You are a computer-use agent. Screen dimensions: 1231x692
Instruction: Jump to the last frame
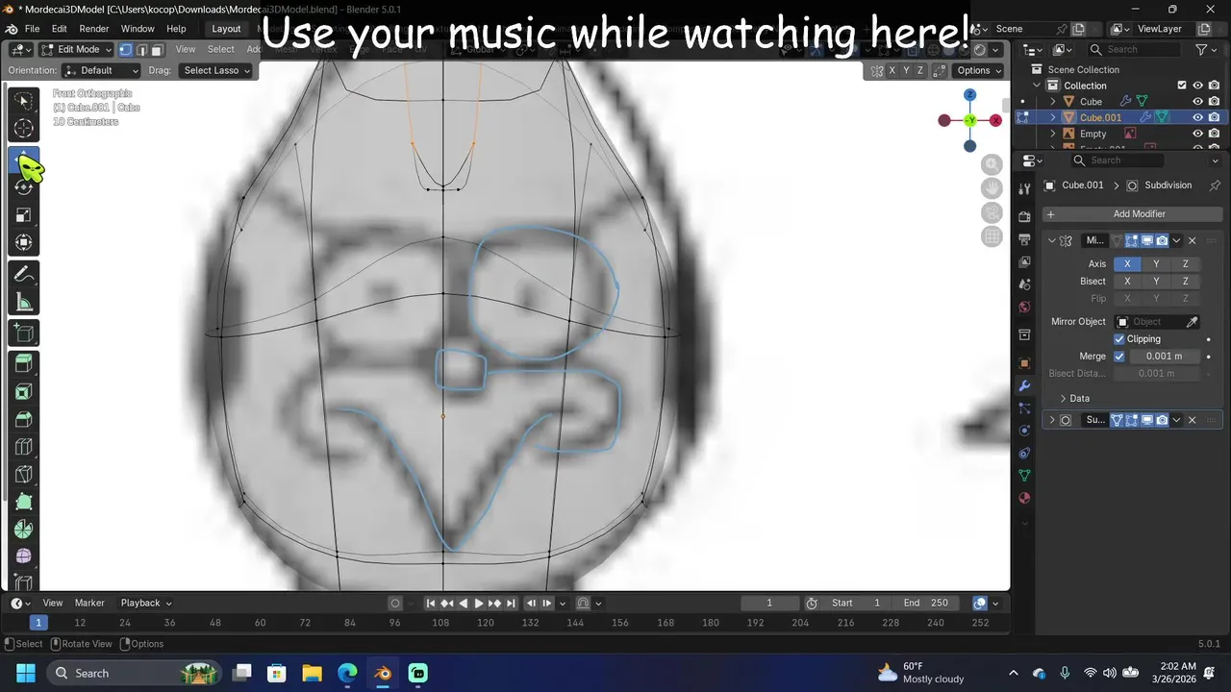pyautogui.click(x=512, y=604)
